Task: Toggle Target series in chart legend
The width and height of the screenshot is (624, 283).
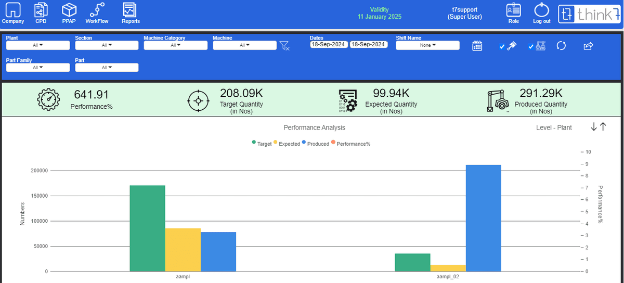Action: coord(262,144)
